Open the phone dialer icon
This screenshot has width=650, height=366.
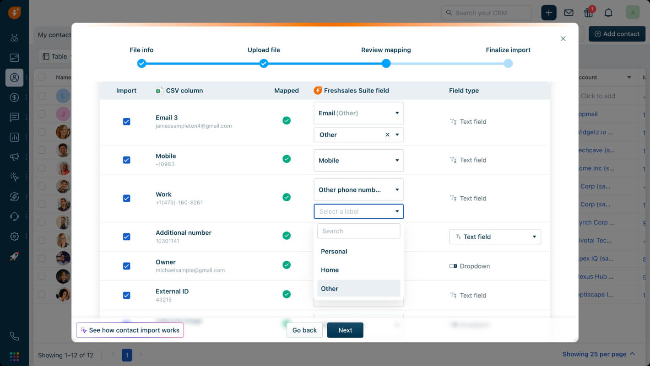(x=14, y=336)
